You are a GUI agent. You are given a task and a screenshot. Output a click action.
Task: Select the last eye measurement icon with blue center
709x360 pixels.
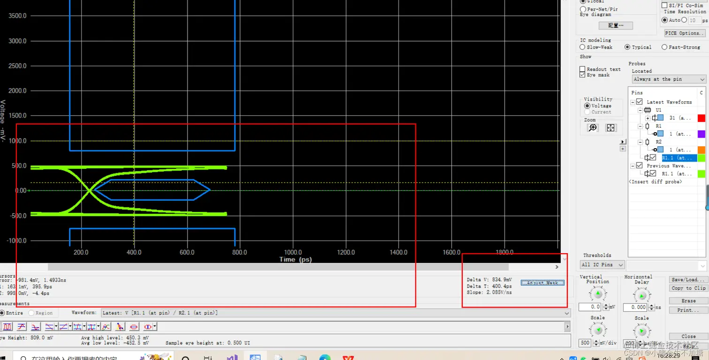148,327
